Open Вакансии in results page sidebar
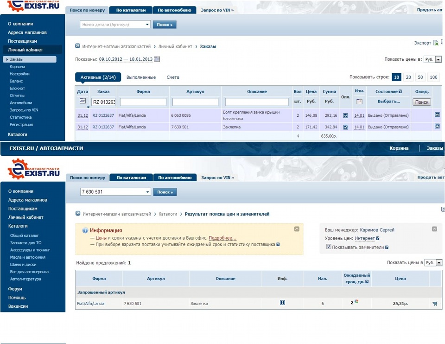The width and height of the screenshot is (445, 344). click(18, 306)
